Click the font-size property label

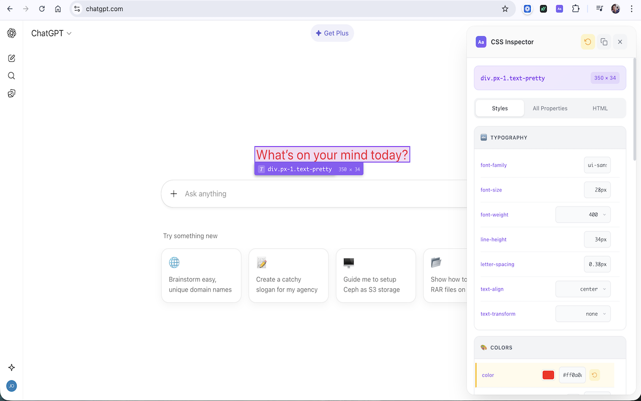pos(491,190)
